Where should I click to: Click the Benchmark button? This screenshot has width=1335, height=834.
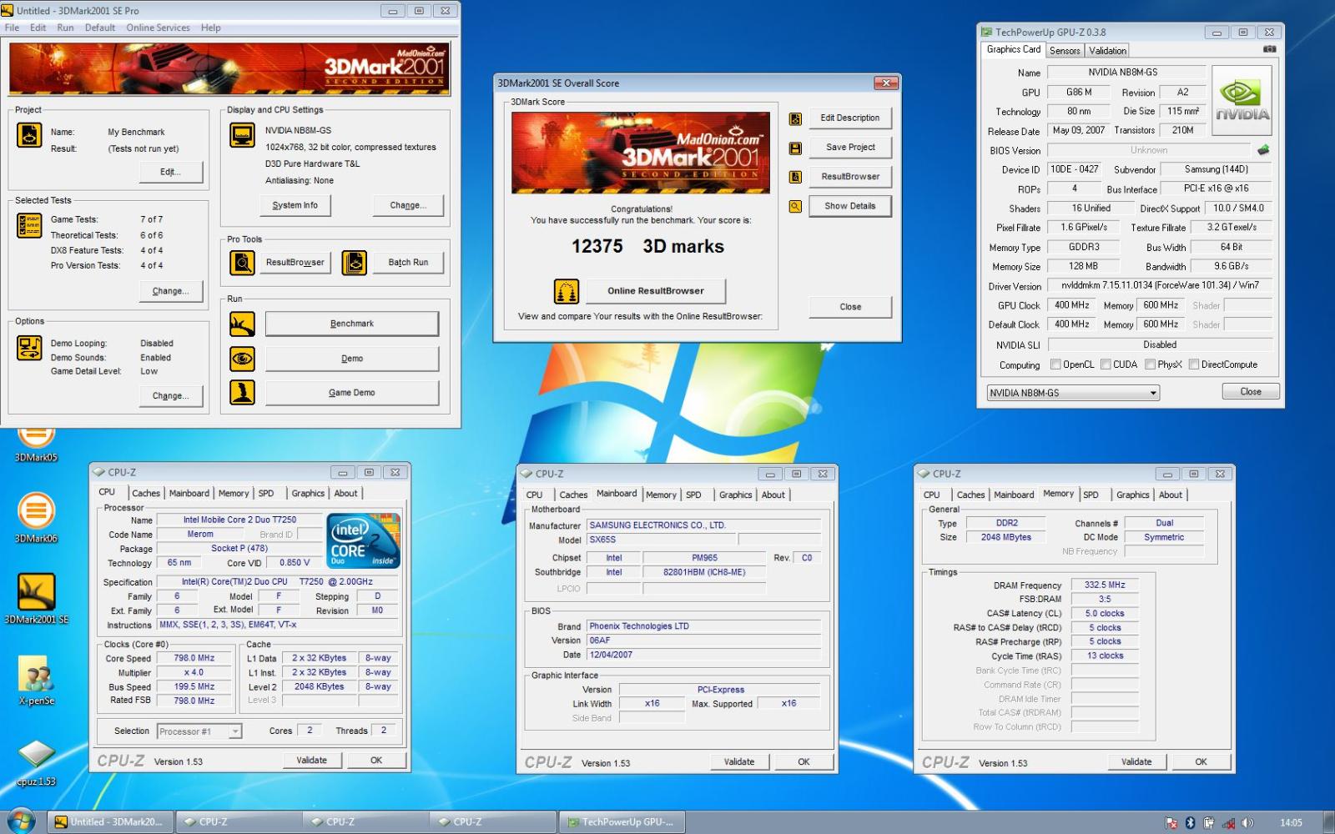352,324
